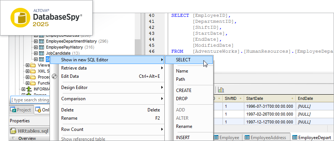Image resolution: width=334 pixels, height=141 pixels.
Task: Select the 1997-02-26T00:00:00.000 StartDate cell
Action: (x=270, y=114)
